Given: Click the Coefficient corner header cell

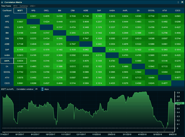Looking at the screenshot, I should pos(7,10).
